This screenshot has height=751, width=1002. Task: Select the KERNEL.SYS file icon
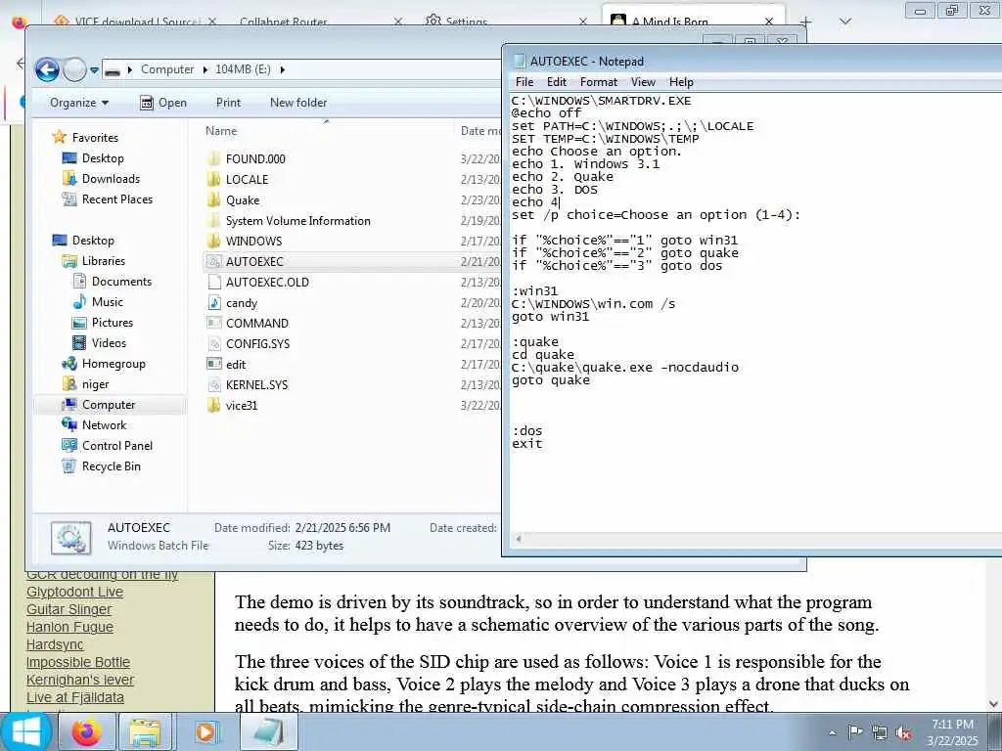coord(214,384)
